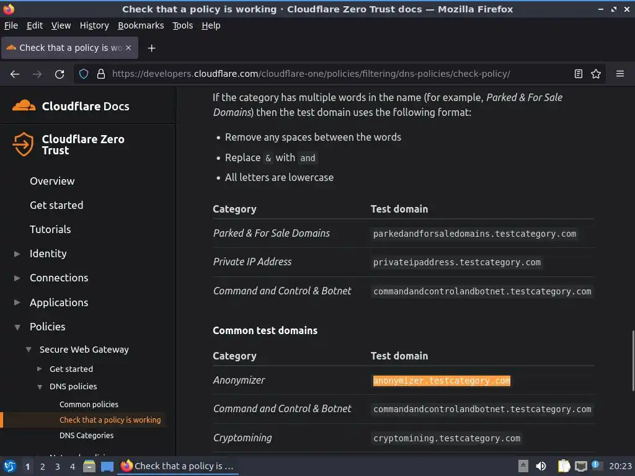Open the Common policies sidebar link
Image resolution: width=635 pixels, height=476 pixels.
89,404
